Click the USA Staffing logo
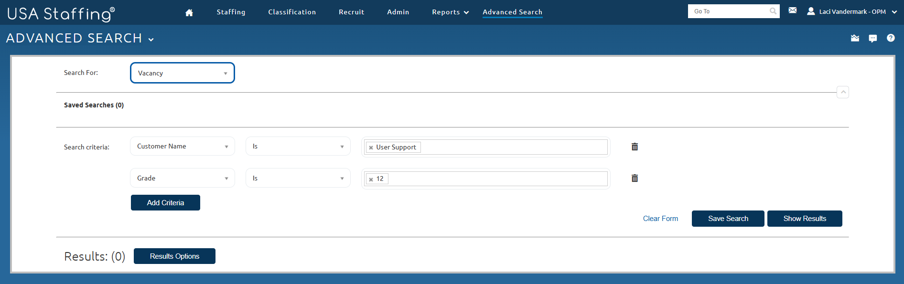 point(61,13)
